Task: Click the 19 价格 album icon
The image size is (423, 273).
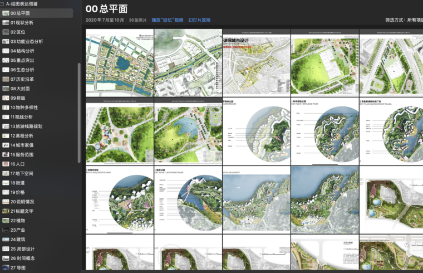Action: pos(6,193)
